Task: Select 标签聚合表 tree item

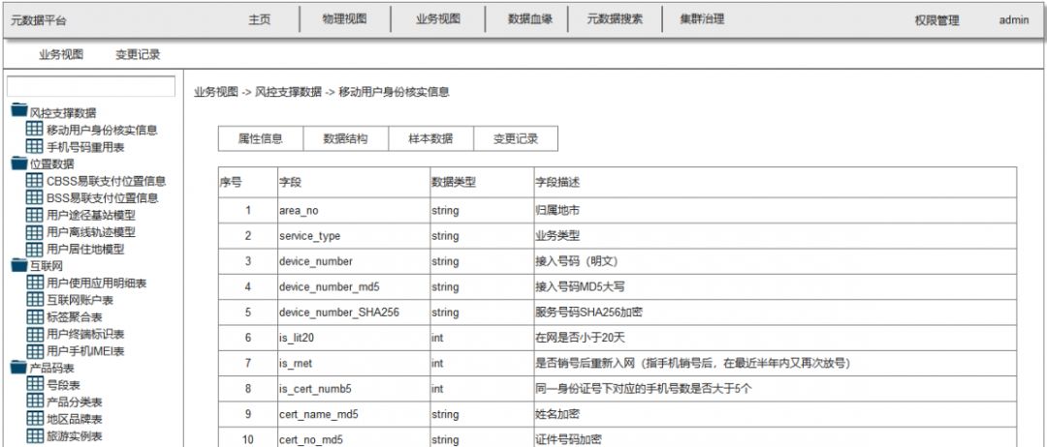Action: pyautogui.click(x=74, y=317)
